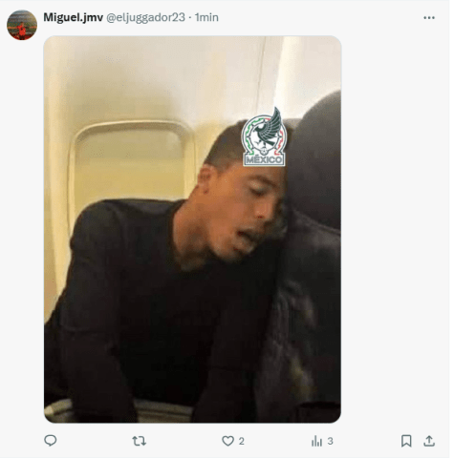454x458 pixels.
Task: Click the like count showing 2
Action: 242,441
